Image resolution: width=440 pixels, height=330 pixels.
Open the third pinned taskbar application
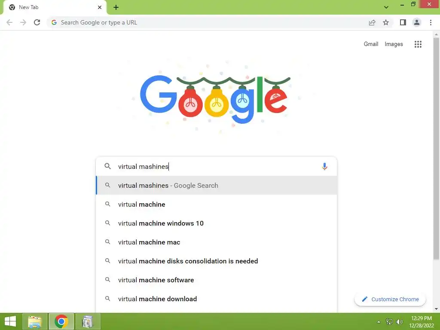coord(88,321)
